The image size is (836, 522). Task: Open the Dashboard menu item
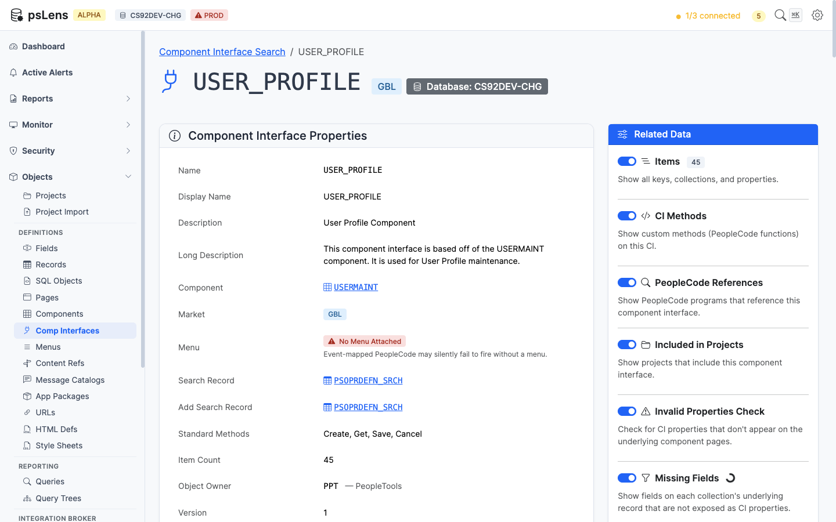coord(71,46)
